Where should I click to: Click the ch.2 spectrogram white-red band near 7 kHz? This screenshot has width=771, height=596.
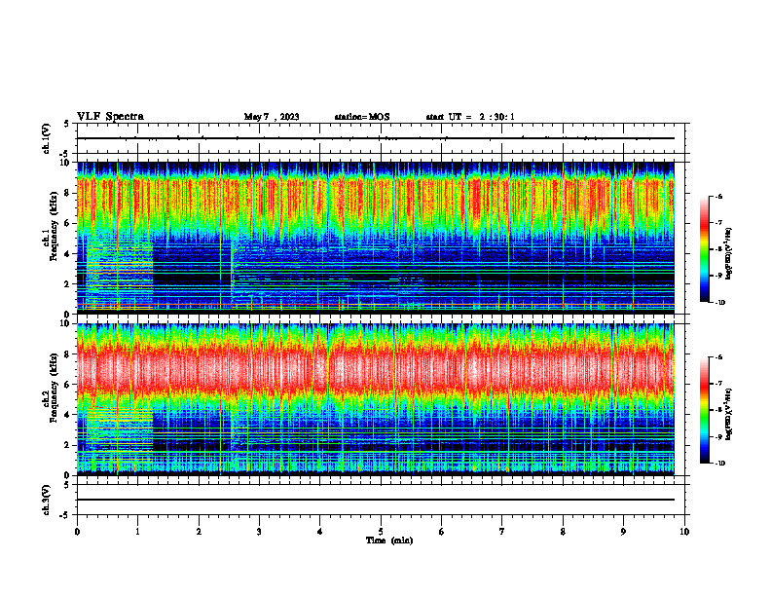(376, 371)
